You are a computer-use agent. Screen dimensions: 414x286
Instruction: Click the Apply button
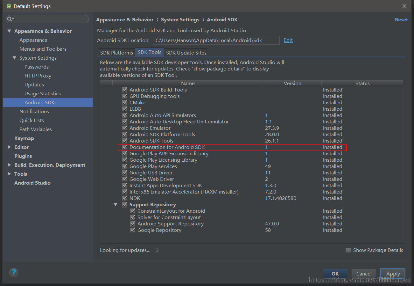[x=393, y=274]
